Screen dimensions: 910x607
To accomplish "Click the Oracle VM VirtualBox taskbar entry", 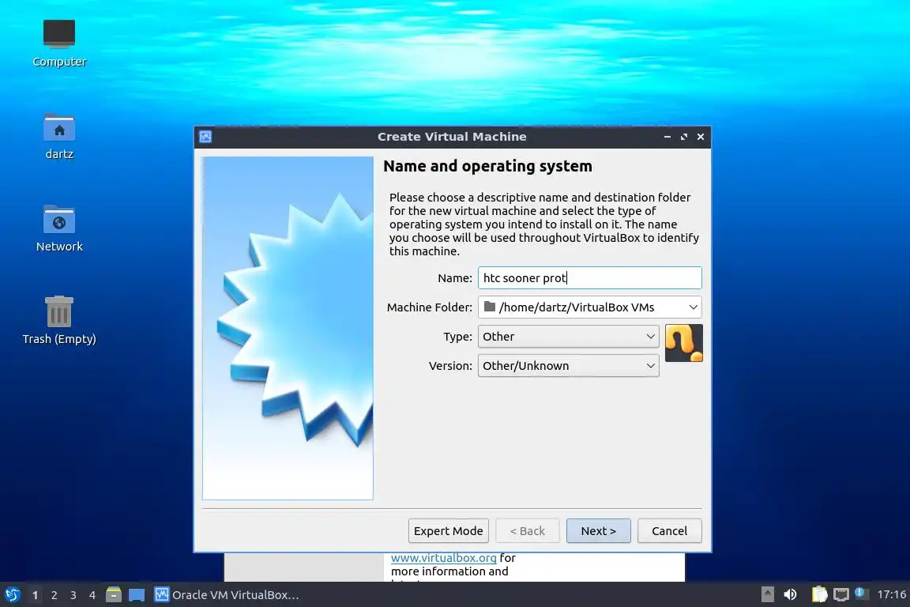I will coord(227,595).
